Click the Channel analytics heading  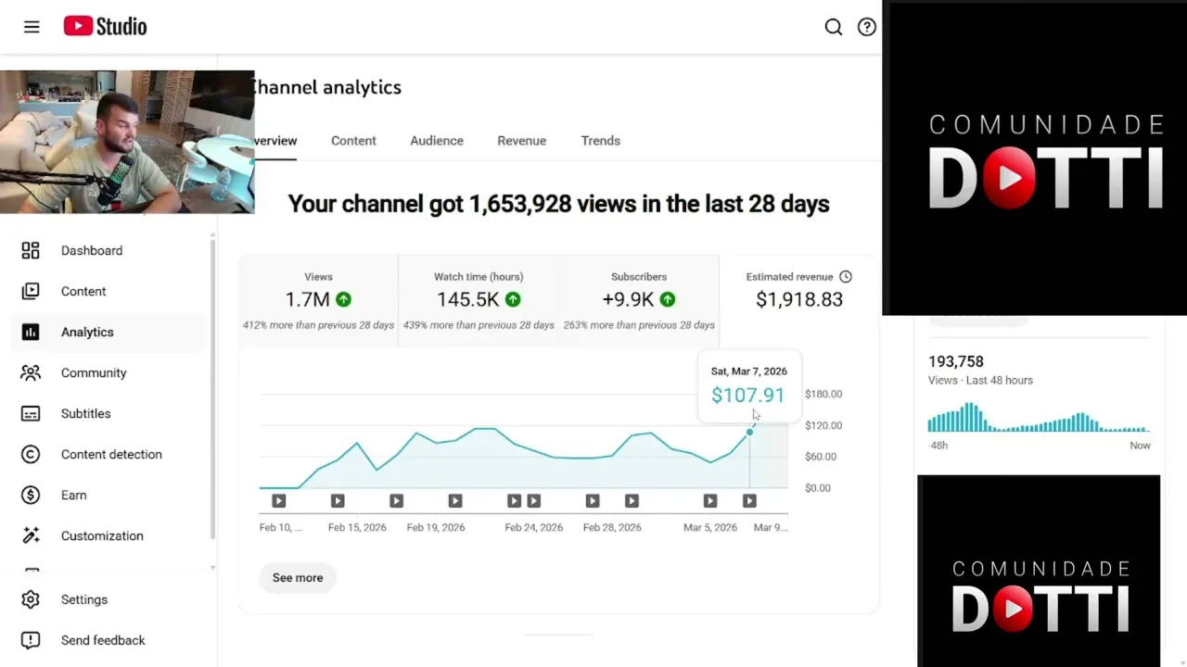coord(326,87)
